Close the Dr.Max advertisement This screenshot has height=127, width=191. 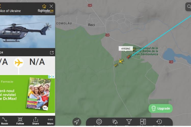coord(53,77)
